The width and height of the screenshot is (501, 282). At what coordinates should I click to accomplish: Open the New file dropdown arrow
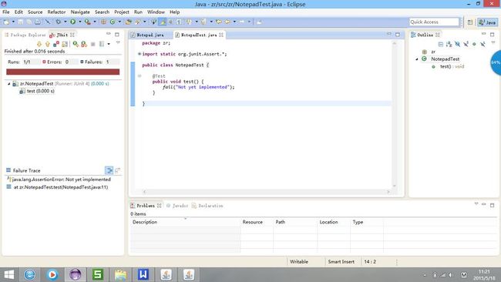[x=13, y=22]
